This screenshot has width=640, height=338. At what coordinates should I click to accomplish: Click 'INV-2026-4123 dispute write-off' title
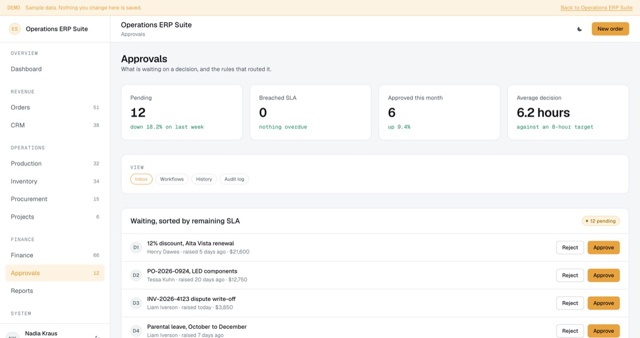click(191, 299)
